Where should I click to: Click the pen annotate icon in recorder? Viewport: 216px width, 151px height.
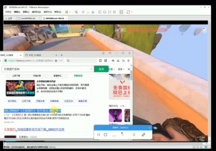pos(143,135)
